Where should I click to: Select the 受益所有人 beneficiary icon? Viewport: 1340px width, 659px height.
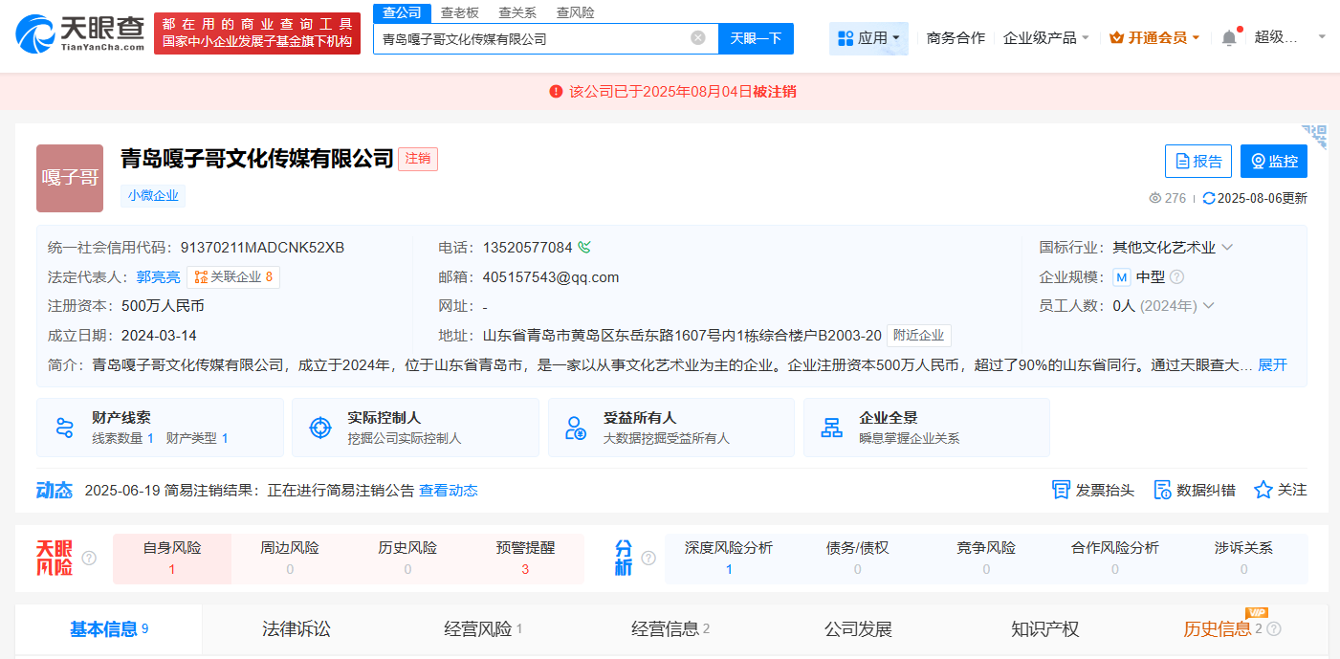[x=575, y=427]
